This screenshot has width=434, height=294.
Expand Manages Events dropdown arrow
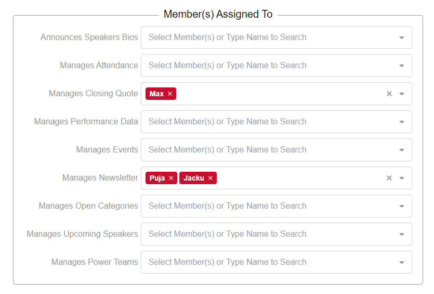[x=402, y=150]
